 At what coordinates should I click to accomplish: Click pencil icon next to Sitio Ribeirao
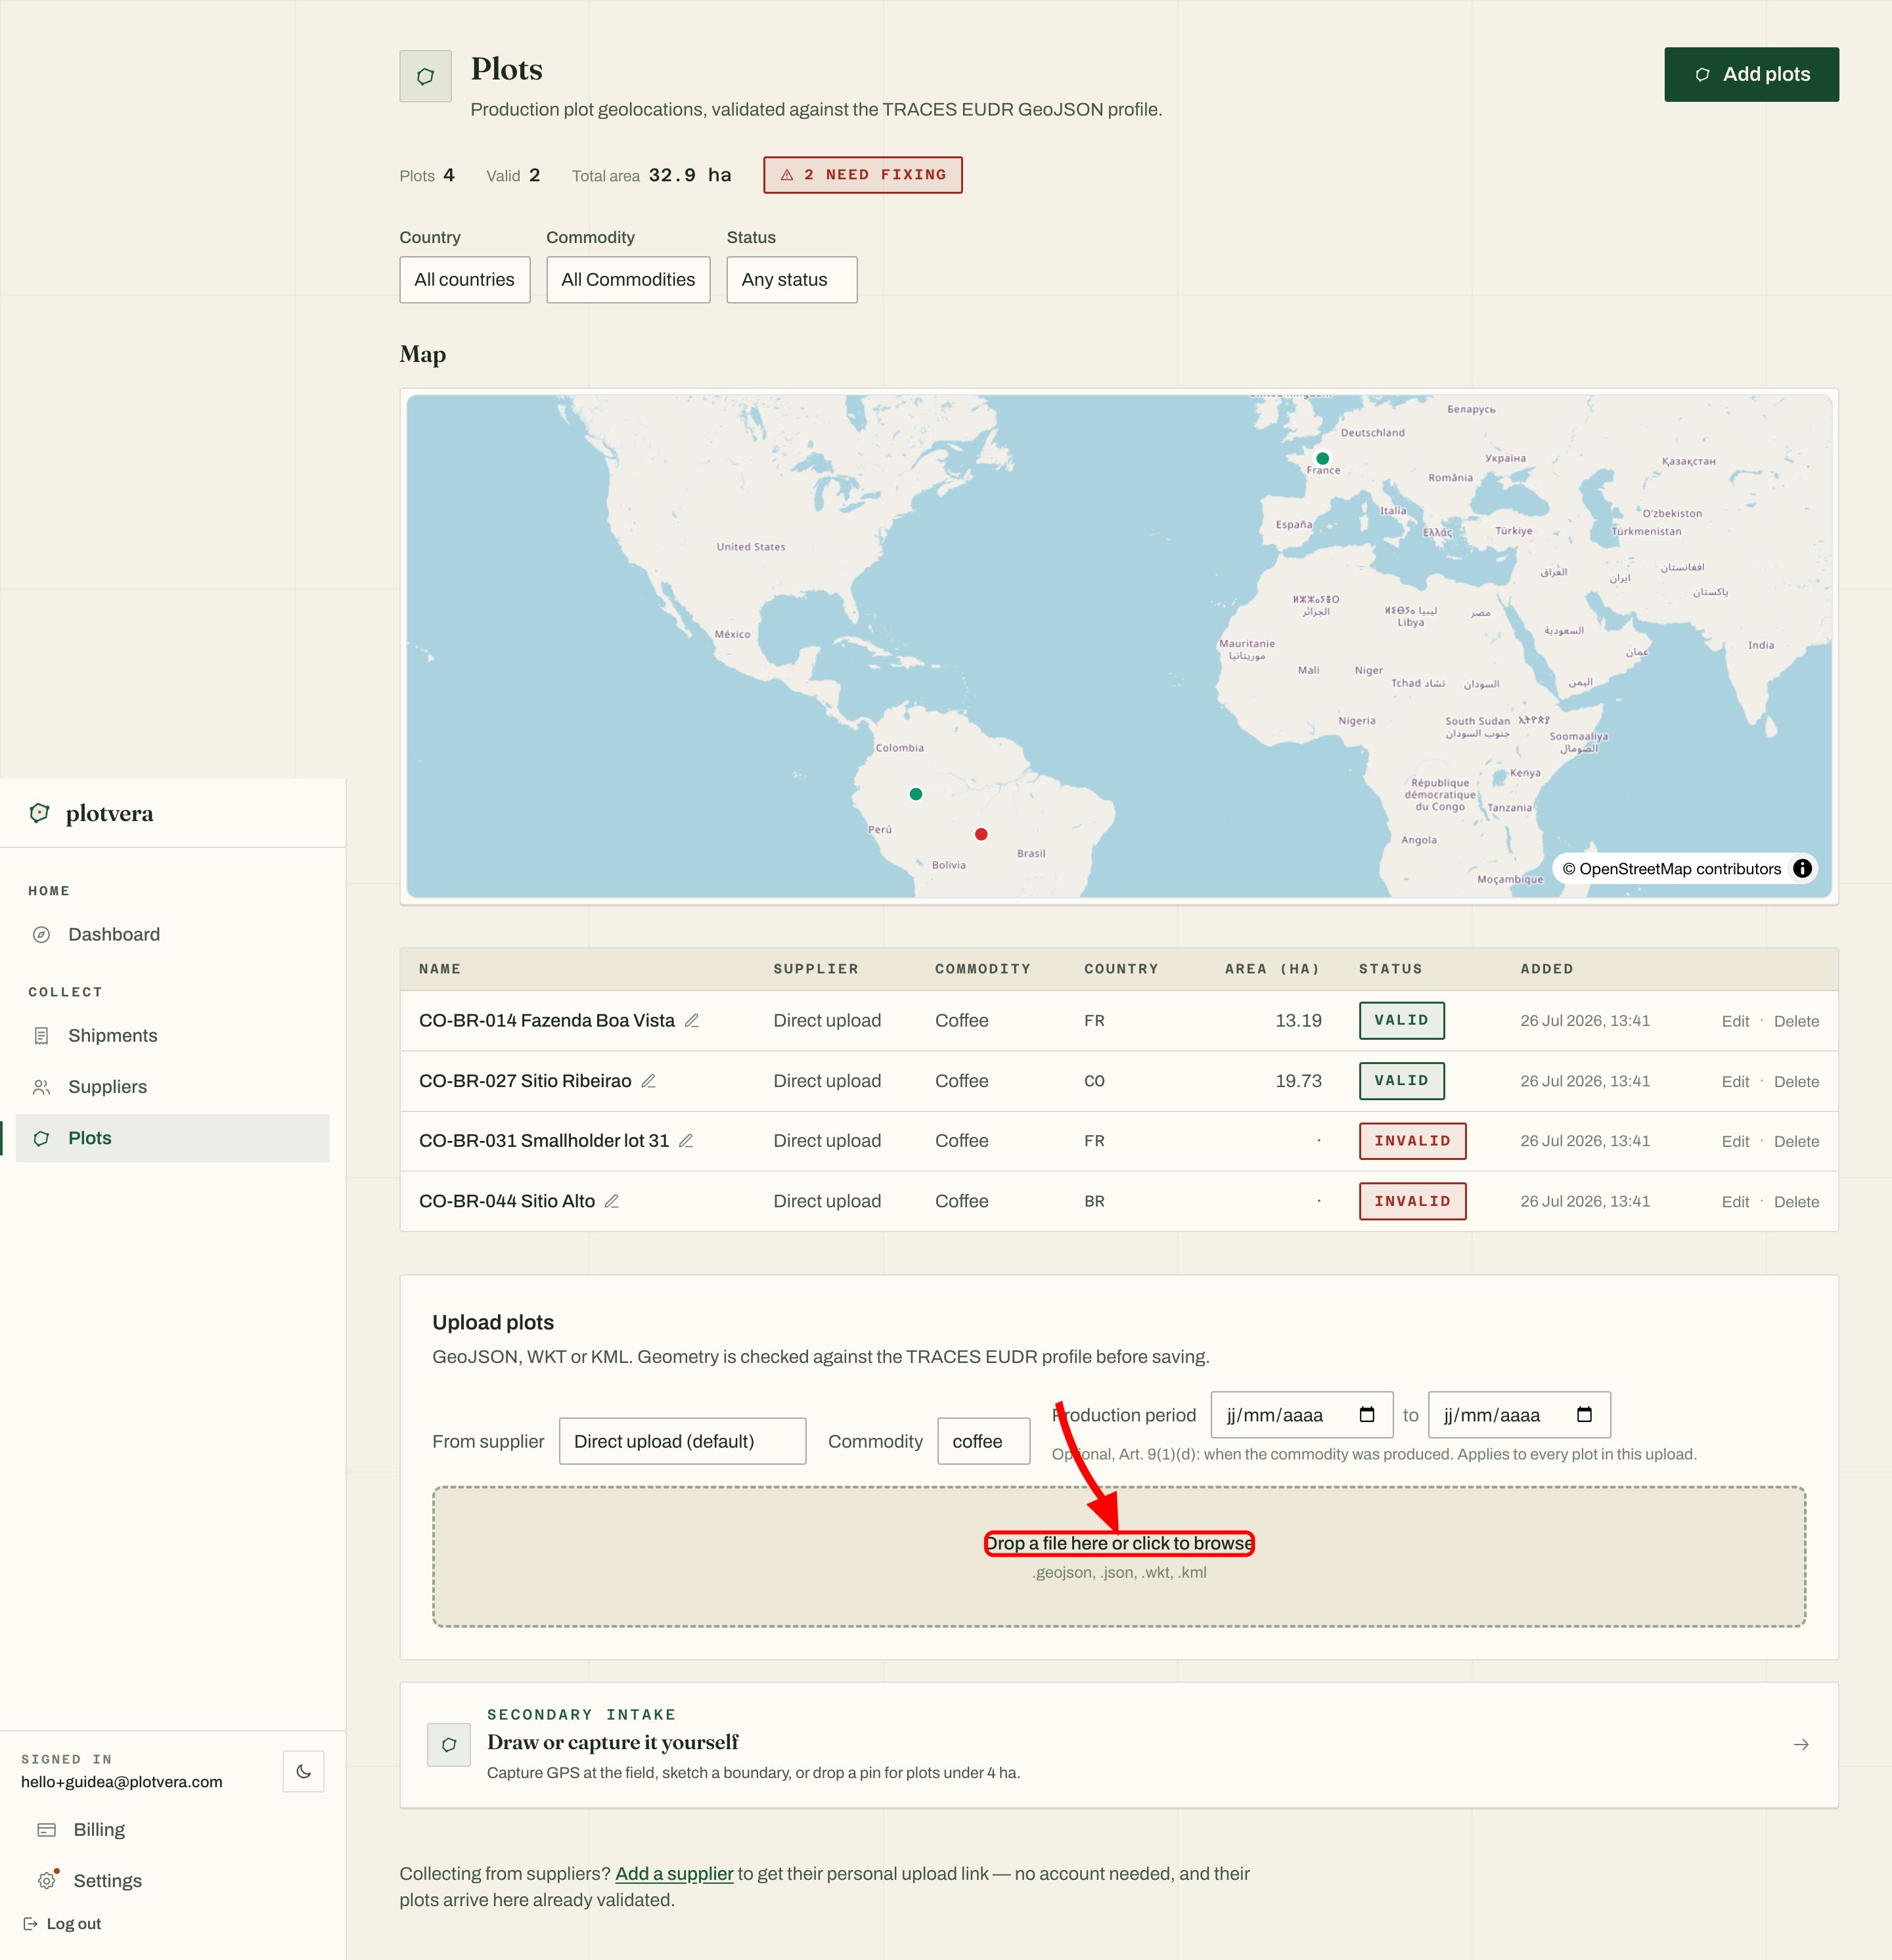point(648,1081)
